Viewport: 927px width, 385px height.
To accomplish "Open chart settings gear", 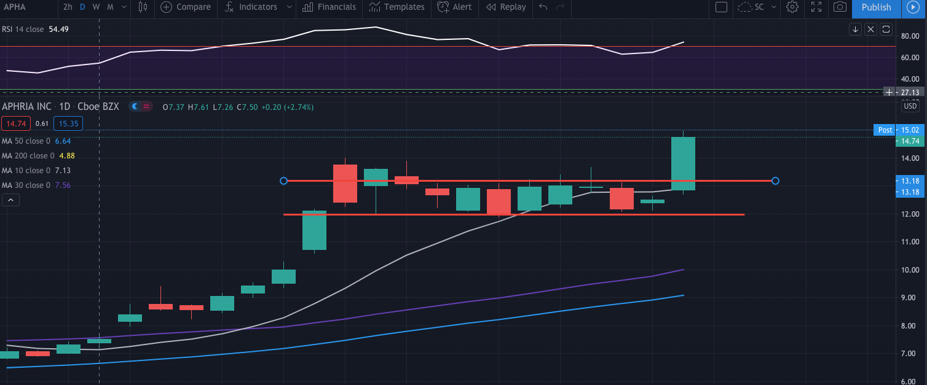I will (x=792, y=7).
